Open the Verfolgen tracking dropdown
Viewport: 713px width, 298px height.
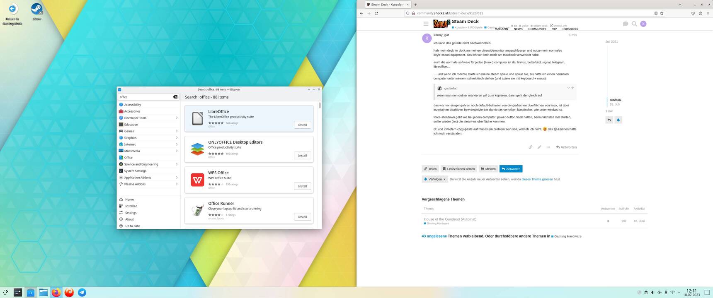435,179
